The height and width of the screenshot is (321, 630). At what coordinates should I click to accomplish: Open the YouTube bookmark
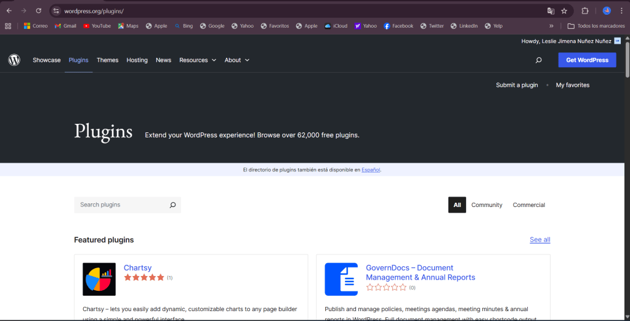tap(97, 26)
